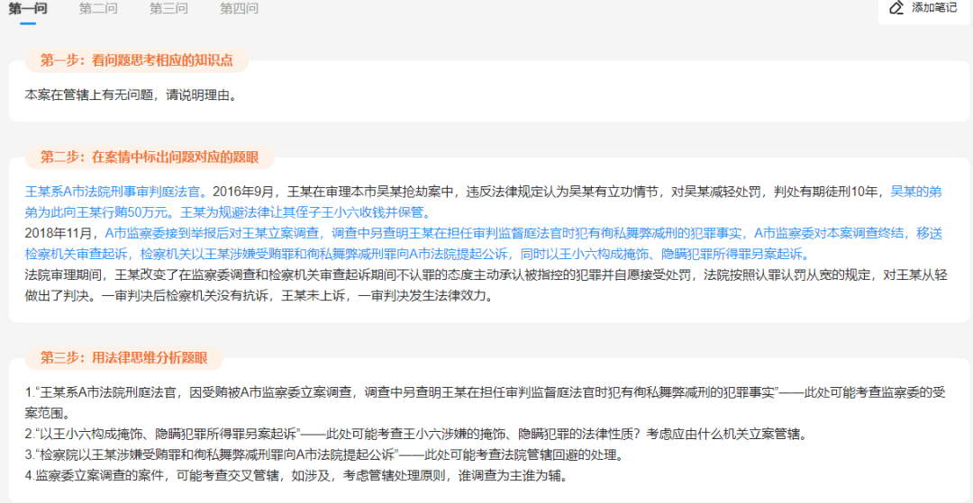Click the 第二步：在案情中标出问题对应的题眼 heading

(149, 157)
